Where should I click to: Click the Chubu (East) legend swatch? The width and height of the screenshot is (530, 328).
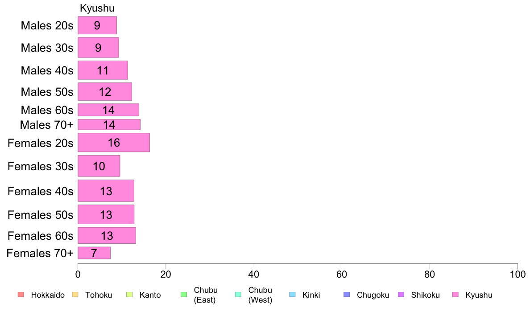pos(184,295)
